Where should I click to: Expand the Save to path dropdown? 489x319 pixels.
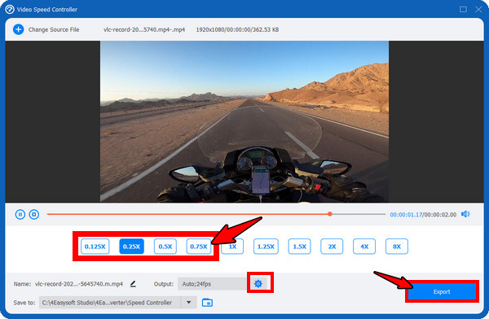click(189, 303)
